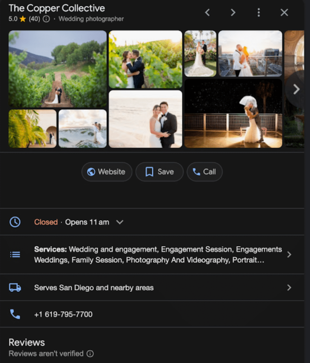Open the sand dunes couple photo
This screenshot has width=310, height=363.
tap(83, 128)
